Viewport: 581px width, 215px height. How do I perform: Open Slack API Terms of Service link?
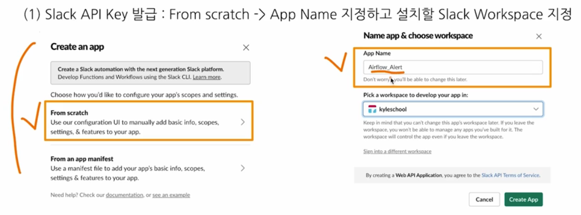(x=510, y=175)
